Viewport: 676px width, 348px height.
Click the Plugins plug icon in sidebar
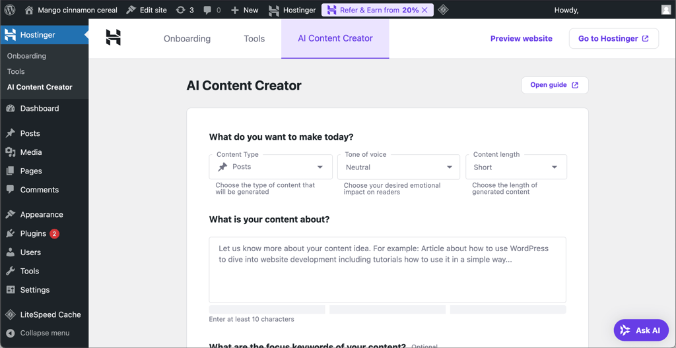[x=11, y=233]
